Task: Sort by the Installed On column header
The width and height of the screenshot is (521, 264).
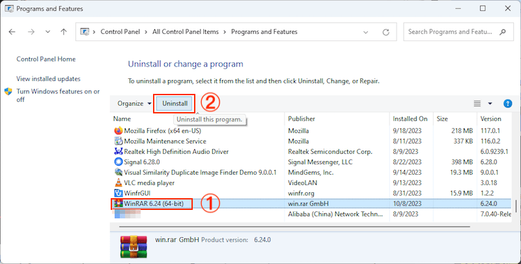Action: point(411,119)
